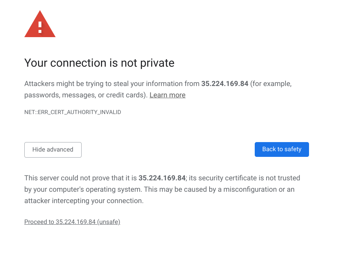Open the Learn more link
The width and height of the screenshot is (358, 255).
(167, 95)
